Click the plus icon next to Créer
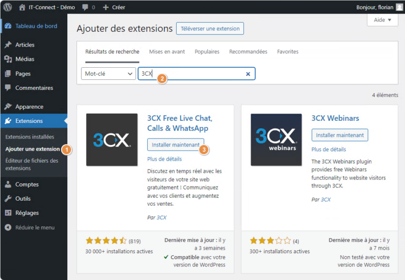The width and height of the screenshot is (405, 280). (x=106, y=7)
